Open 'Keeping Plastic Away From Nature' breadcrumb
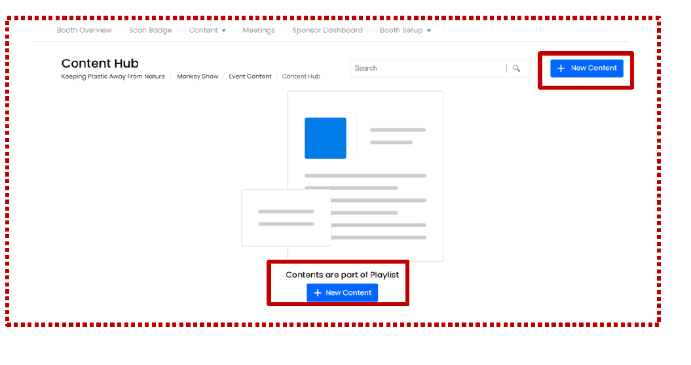691x365 pixels. coord(113,77)
